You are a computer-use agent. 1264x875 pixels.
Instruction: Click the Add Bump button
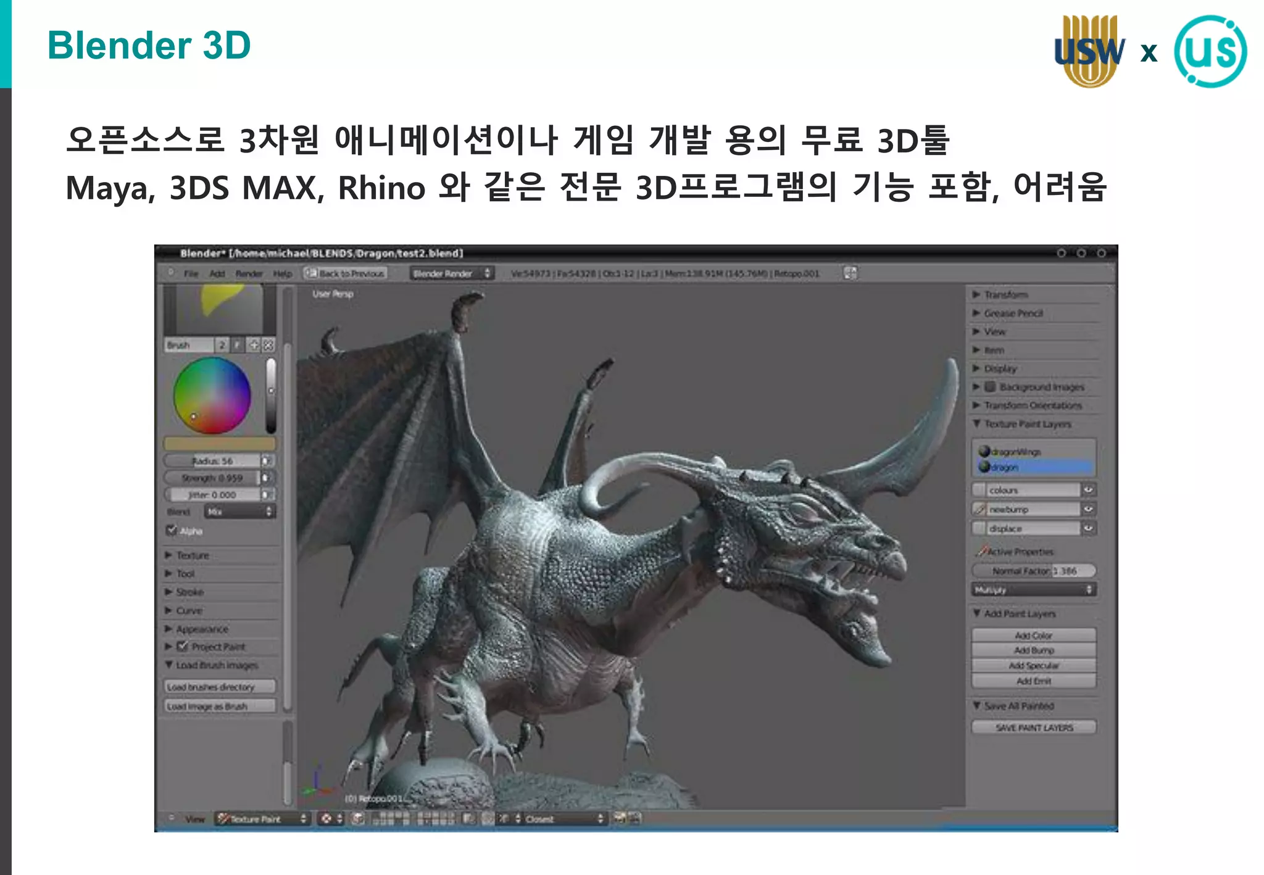pos(1034,650)
